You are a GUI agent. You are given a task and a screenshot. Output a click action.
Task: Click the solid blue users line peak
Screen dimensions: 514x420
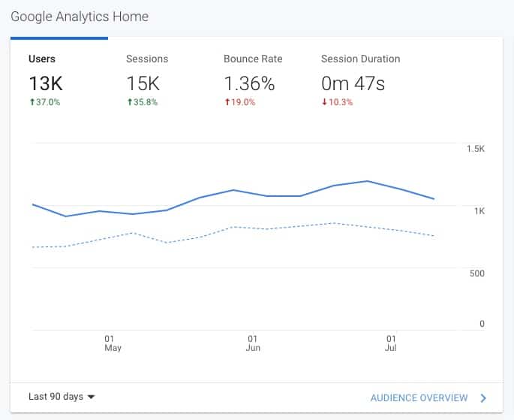point(367,181)
